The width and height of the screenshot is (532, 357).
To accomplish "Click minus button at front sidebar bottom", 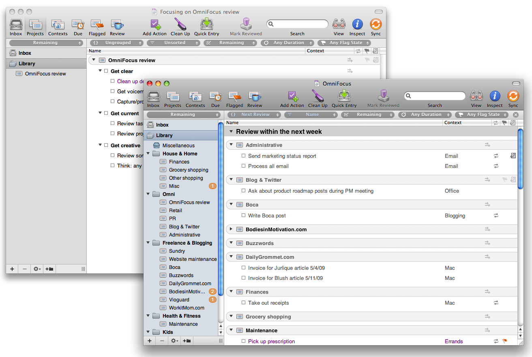I will click(x=162, y=341).
